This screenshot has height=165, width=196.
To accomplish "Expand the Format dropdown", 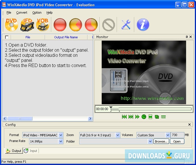I will 61,135.
